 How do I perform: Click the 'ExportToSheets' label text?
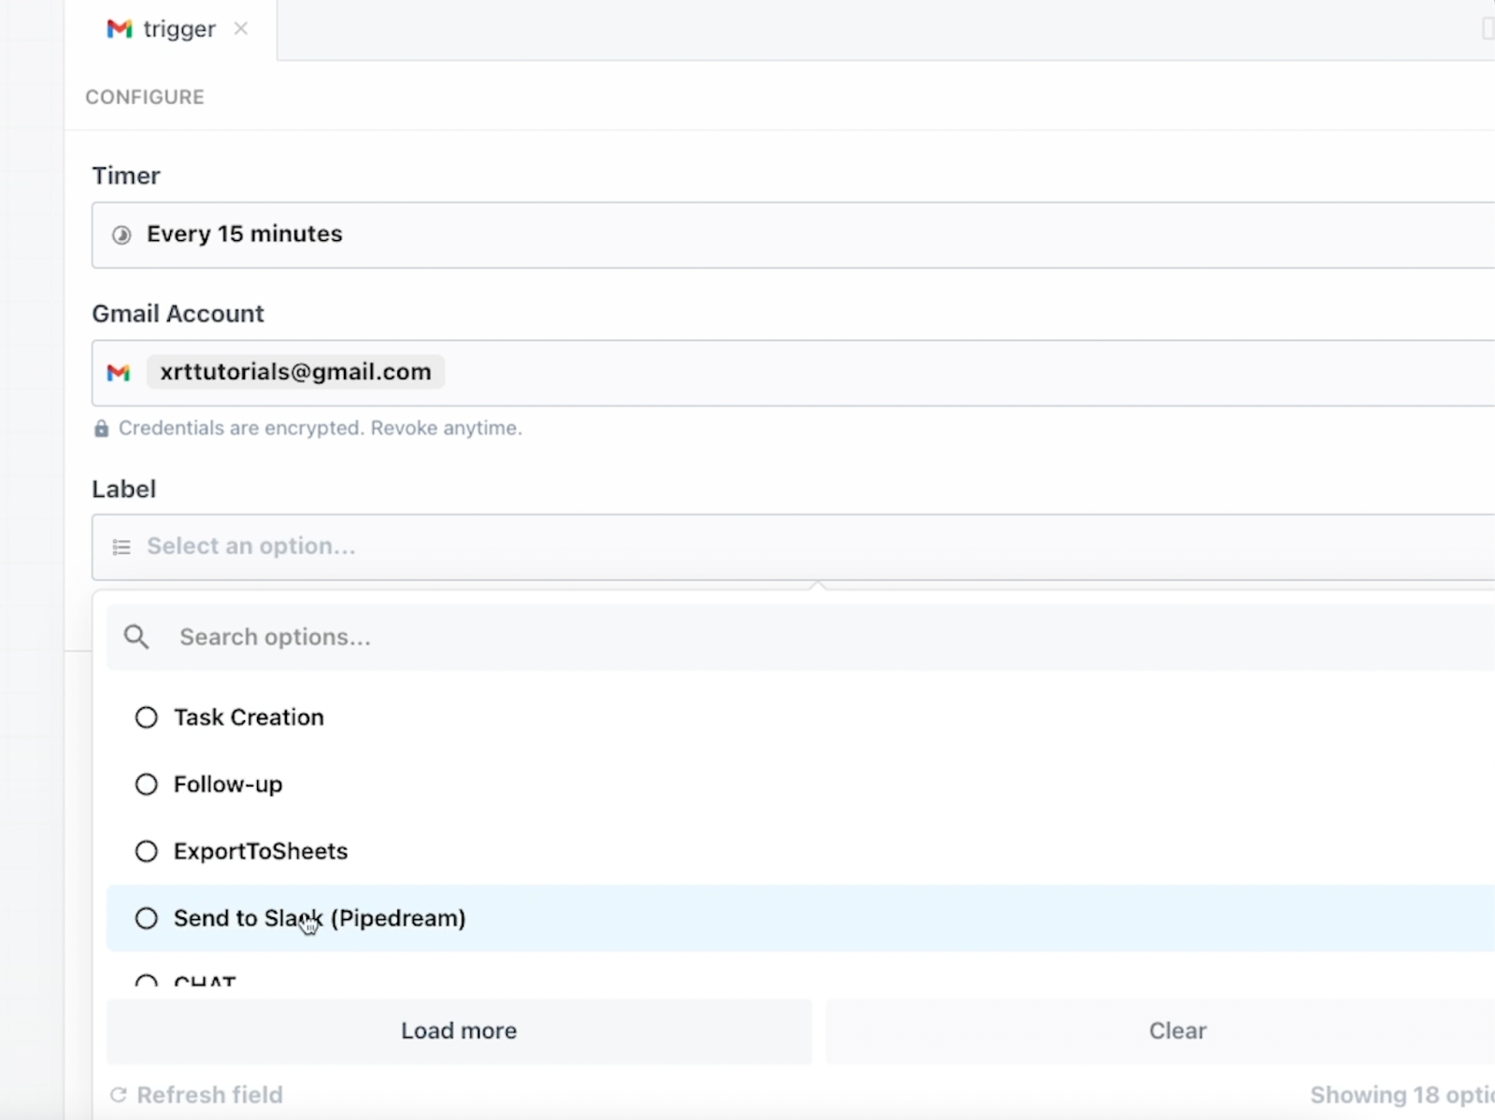[261, 852]
